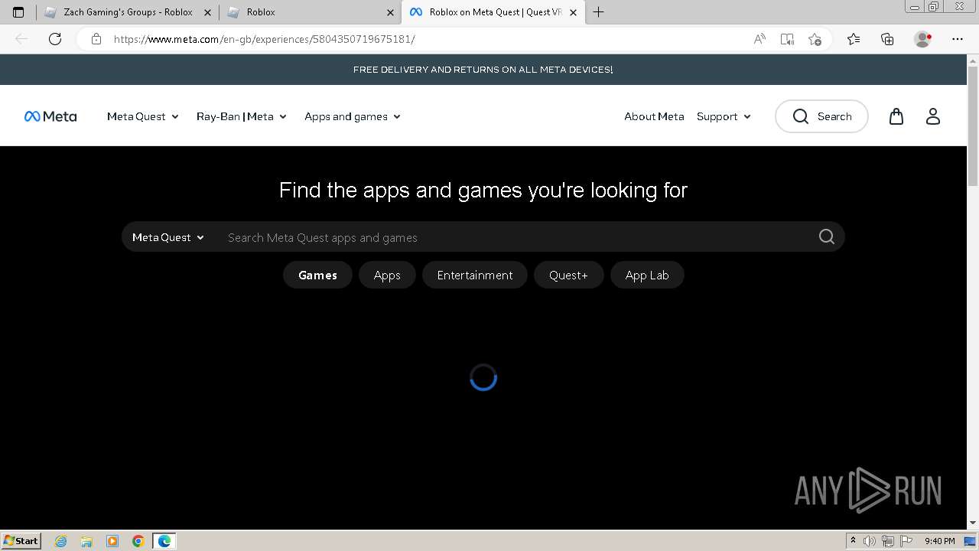Click the Action Center flag tray icon
The width and height of the screenshot is (979, 551).
906,541
